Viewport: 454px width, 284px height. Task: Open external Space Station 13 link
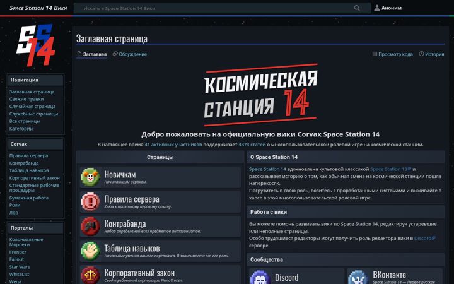(390, 169)
